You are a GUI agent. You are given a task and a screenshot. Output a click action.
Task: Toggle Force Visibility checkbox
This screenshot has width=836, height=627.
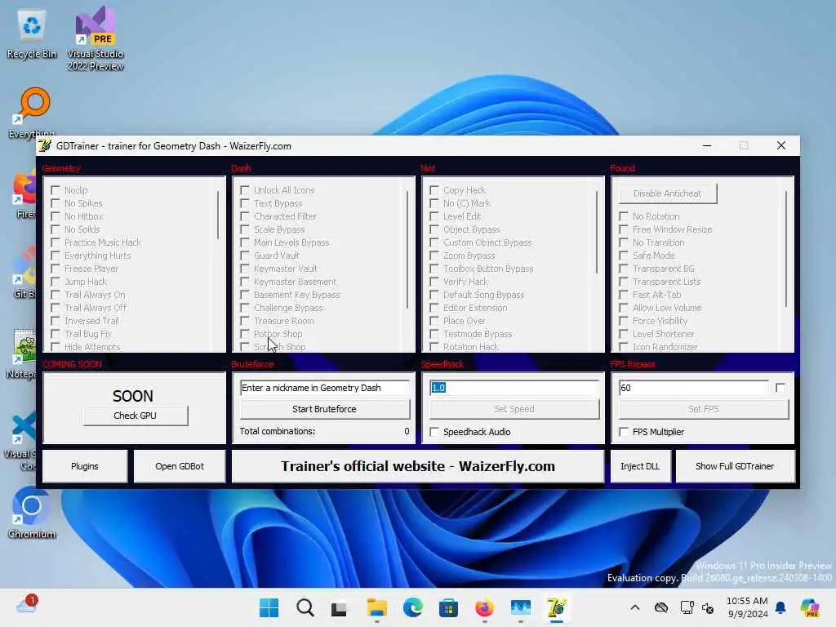623,320
